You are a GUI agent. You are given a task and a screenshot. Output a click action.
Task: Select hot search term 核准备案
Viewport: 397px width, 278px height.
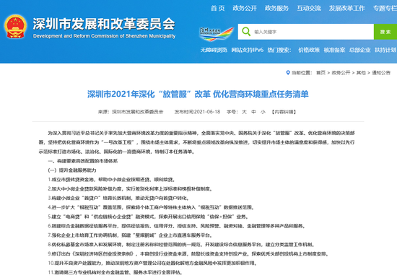click(x=334, y=50)
